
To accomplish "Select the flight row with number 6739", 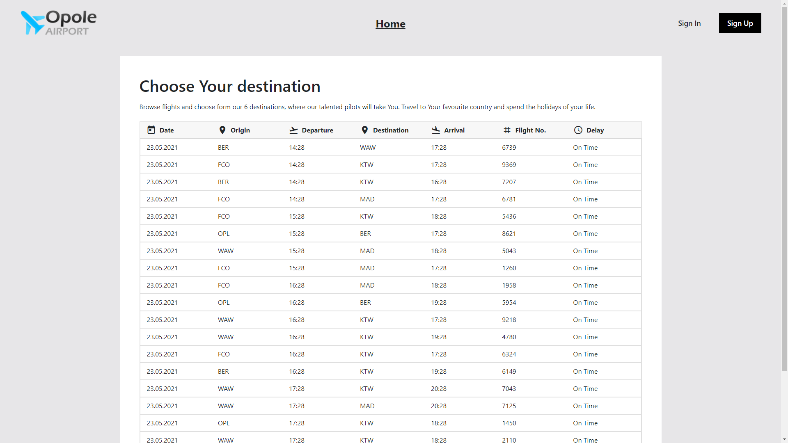I will pyautogui.click(x=390, y=147).
